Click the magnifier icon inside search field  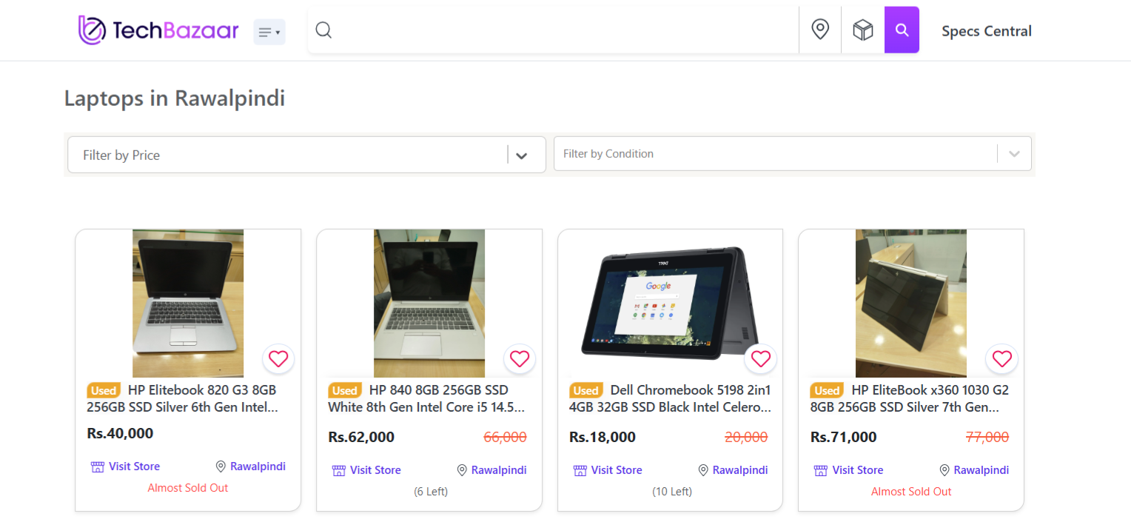click(323, 30)
